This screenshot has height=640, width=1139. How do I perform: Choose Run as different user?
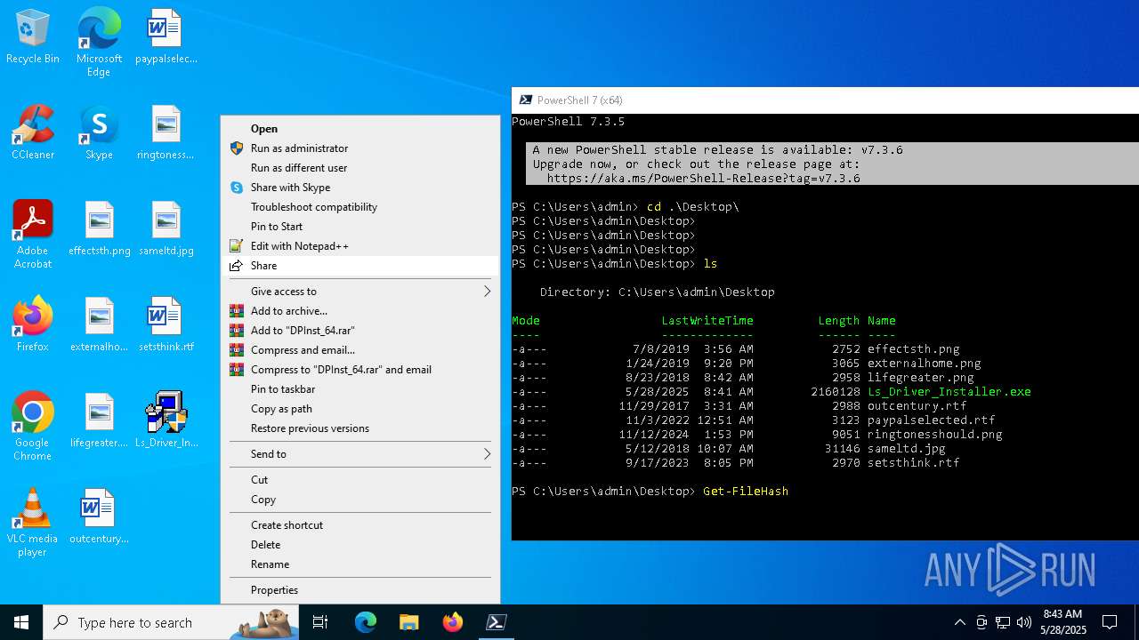pos(360,168)
